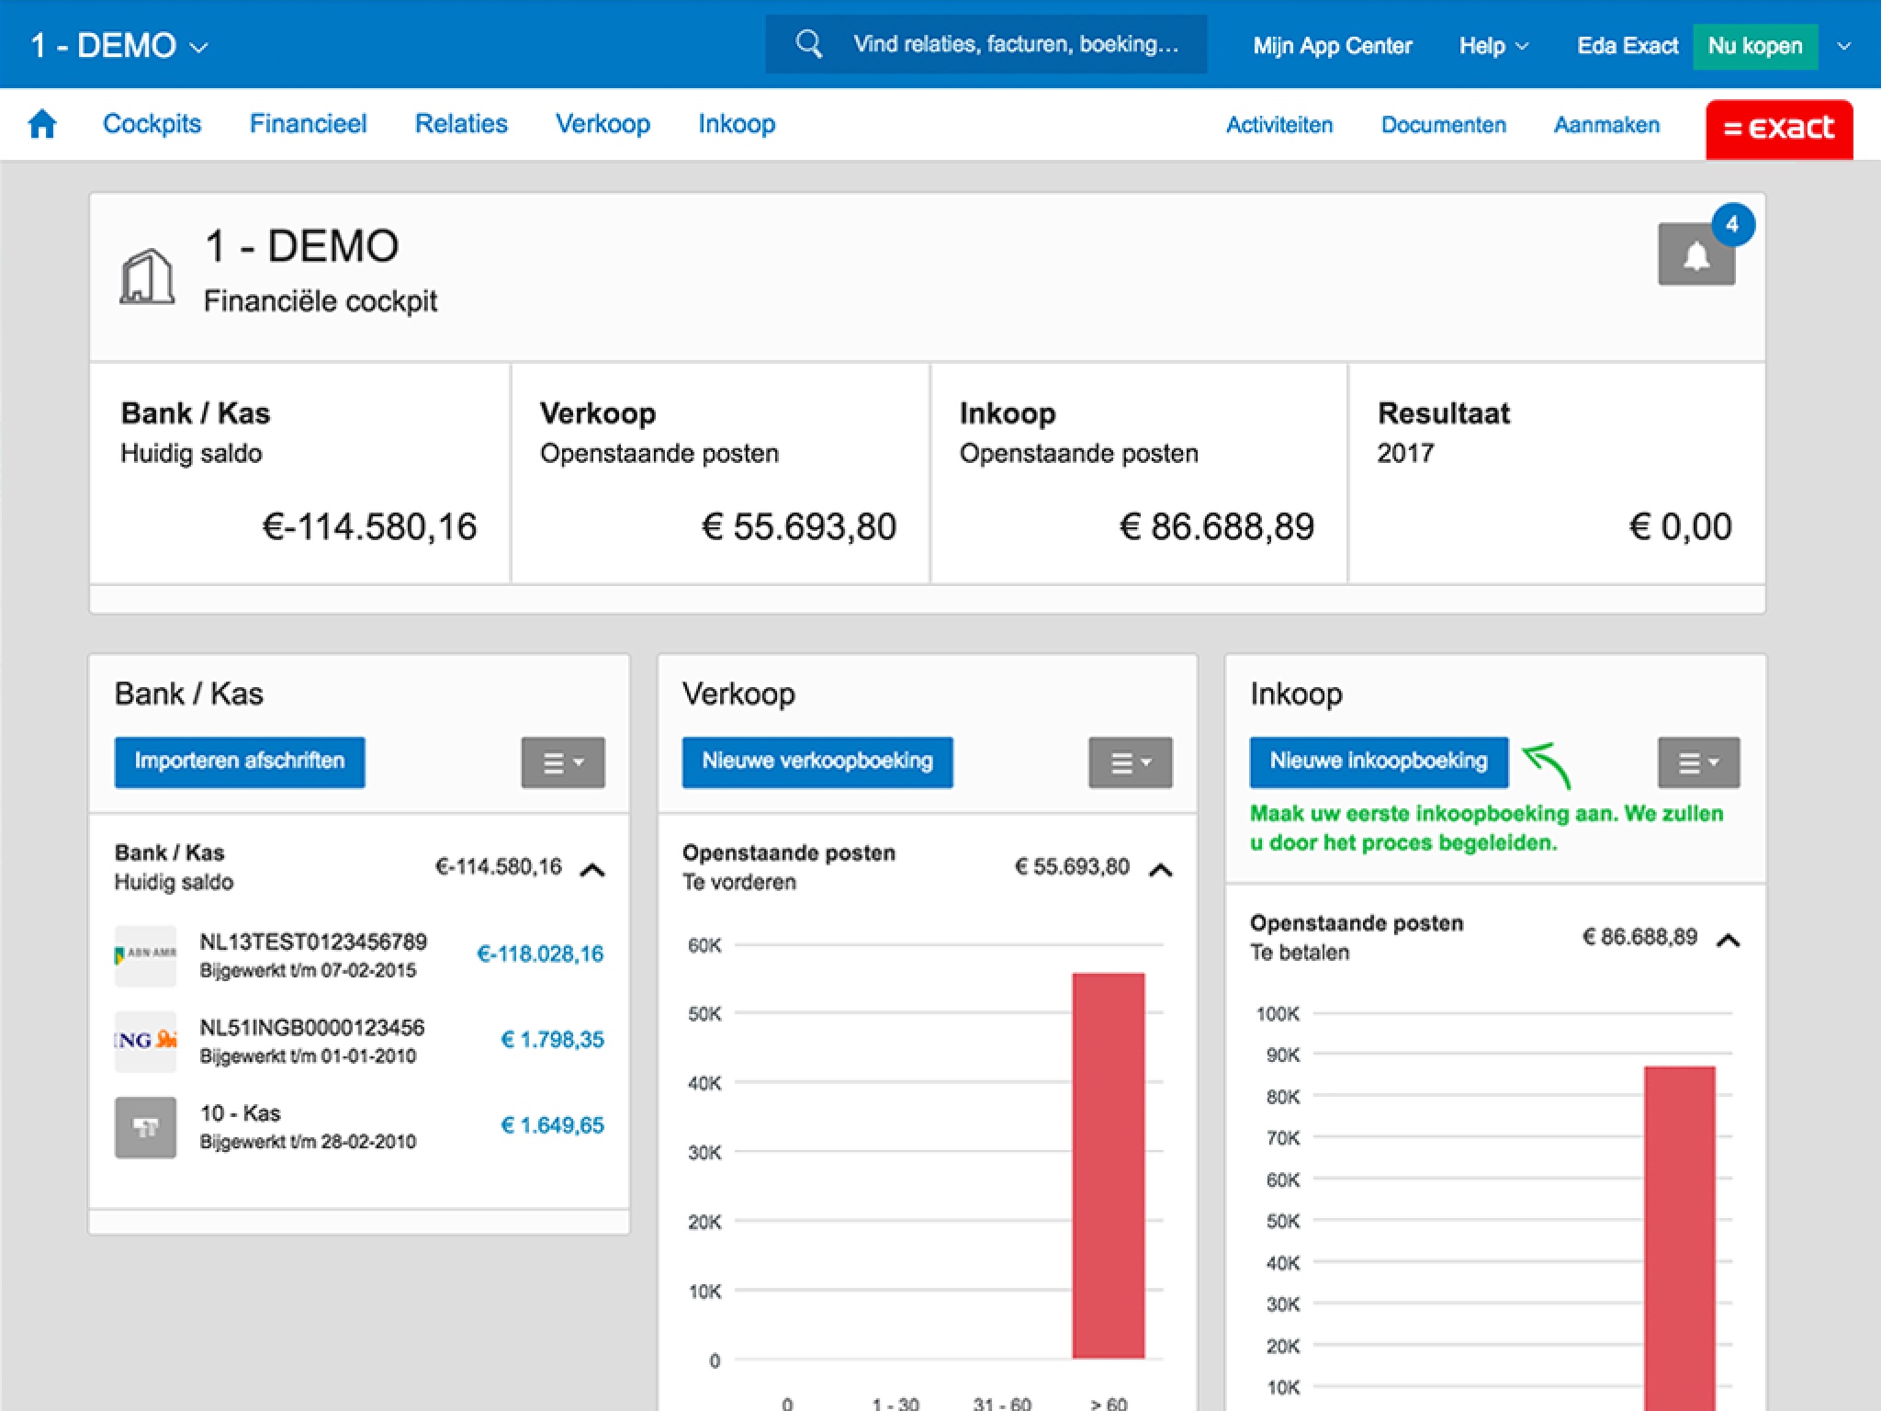1881x1411 pixels.
Task: Collapse Openstaande posten Te betalen section
Action: 1729,939
